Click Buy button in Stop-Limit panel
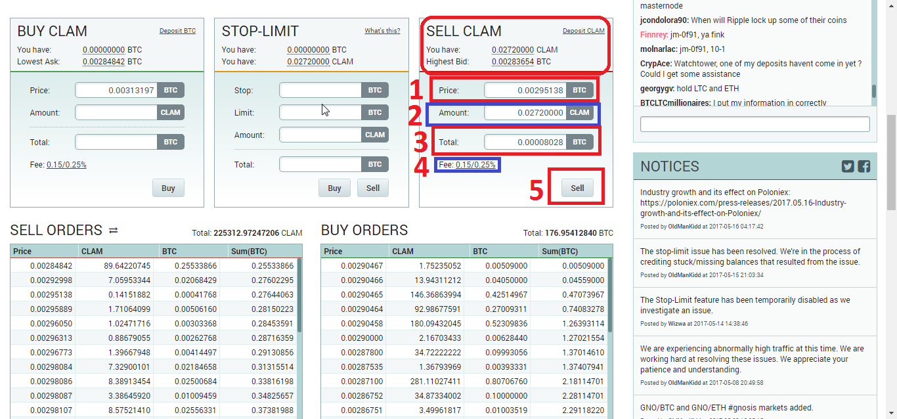Screen dimensions: 897x419 coord(334,188)
